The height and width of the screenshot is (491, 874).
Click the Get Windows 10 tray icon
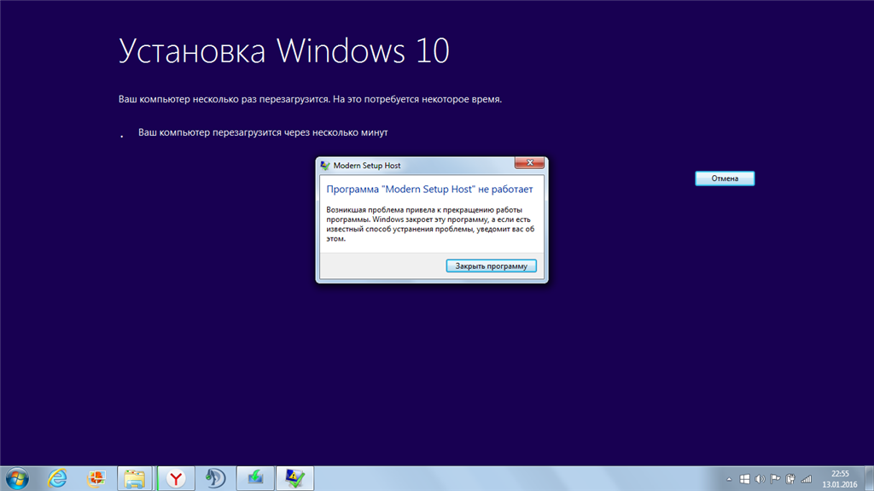coord(744,479)
